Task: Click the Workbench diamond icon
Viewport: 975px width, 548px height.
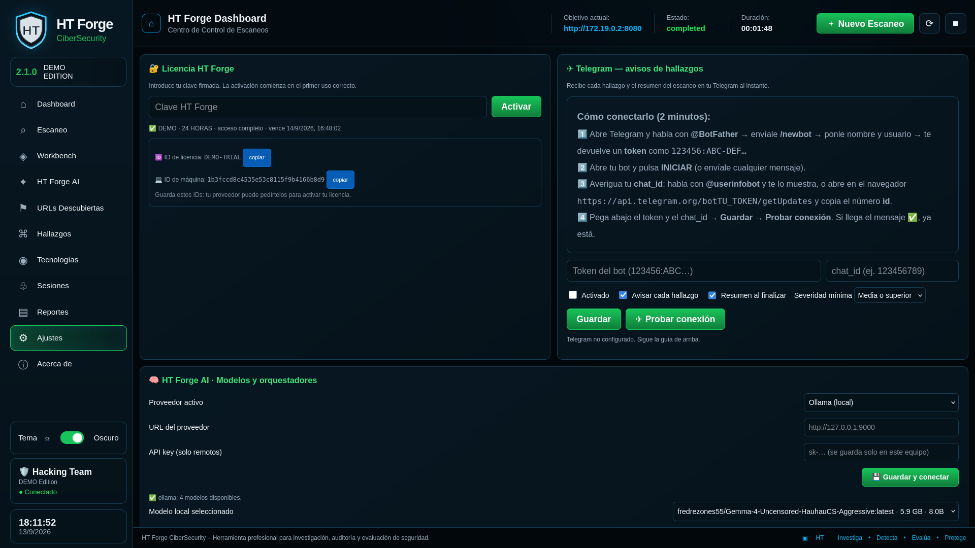Action: 23,156
